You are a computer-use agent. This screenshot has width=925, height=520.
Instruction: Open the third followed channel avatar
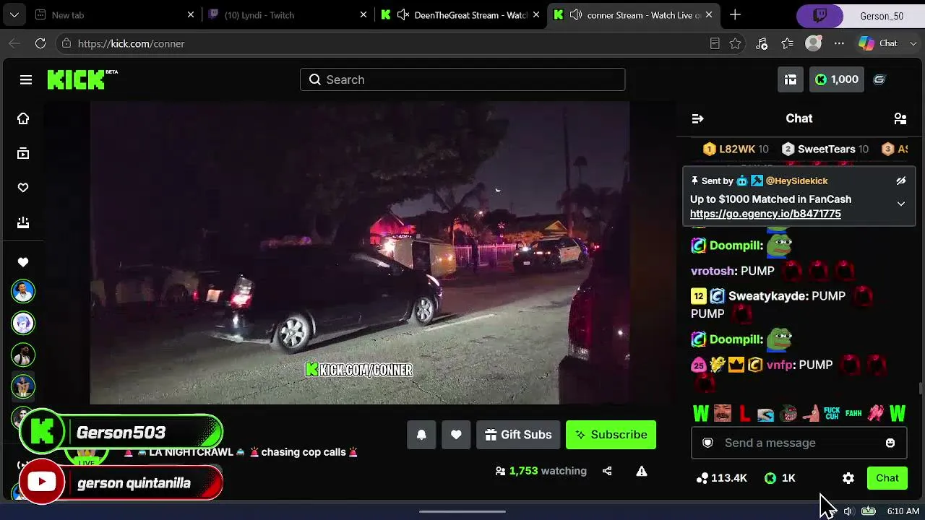[x=23, y=355]
